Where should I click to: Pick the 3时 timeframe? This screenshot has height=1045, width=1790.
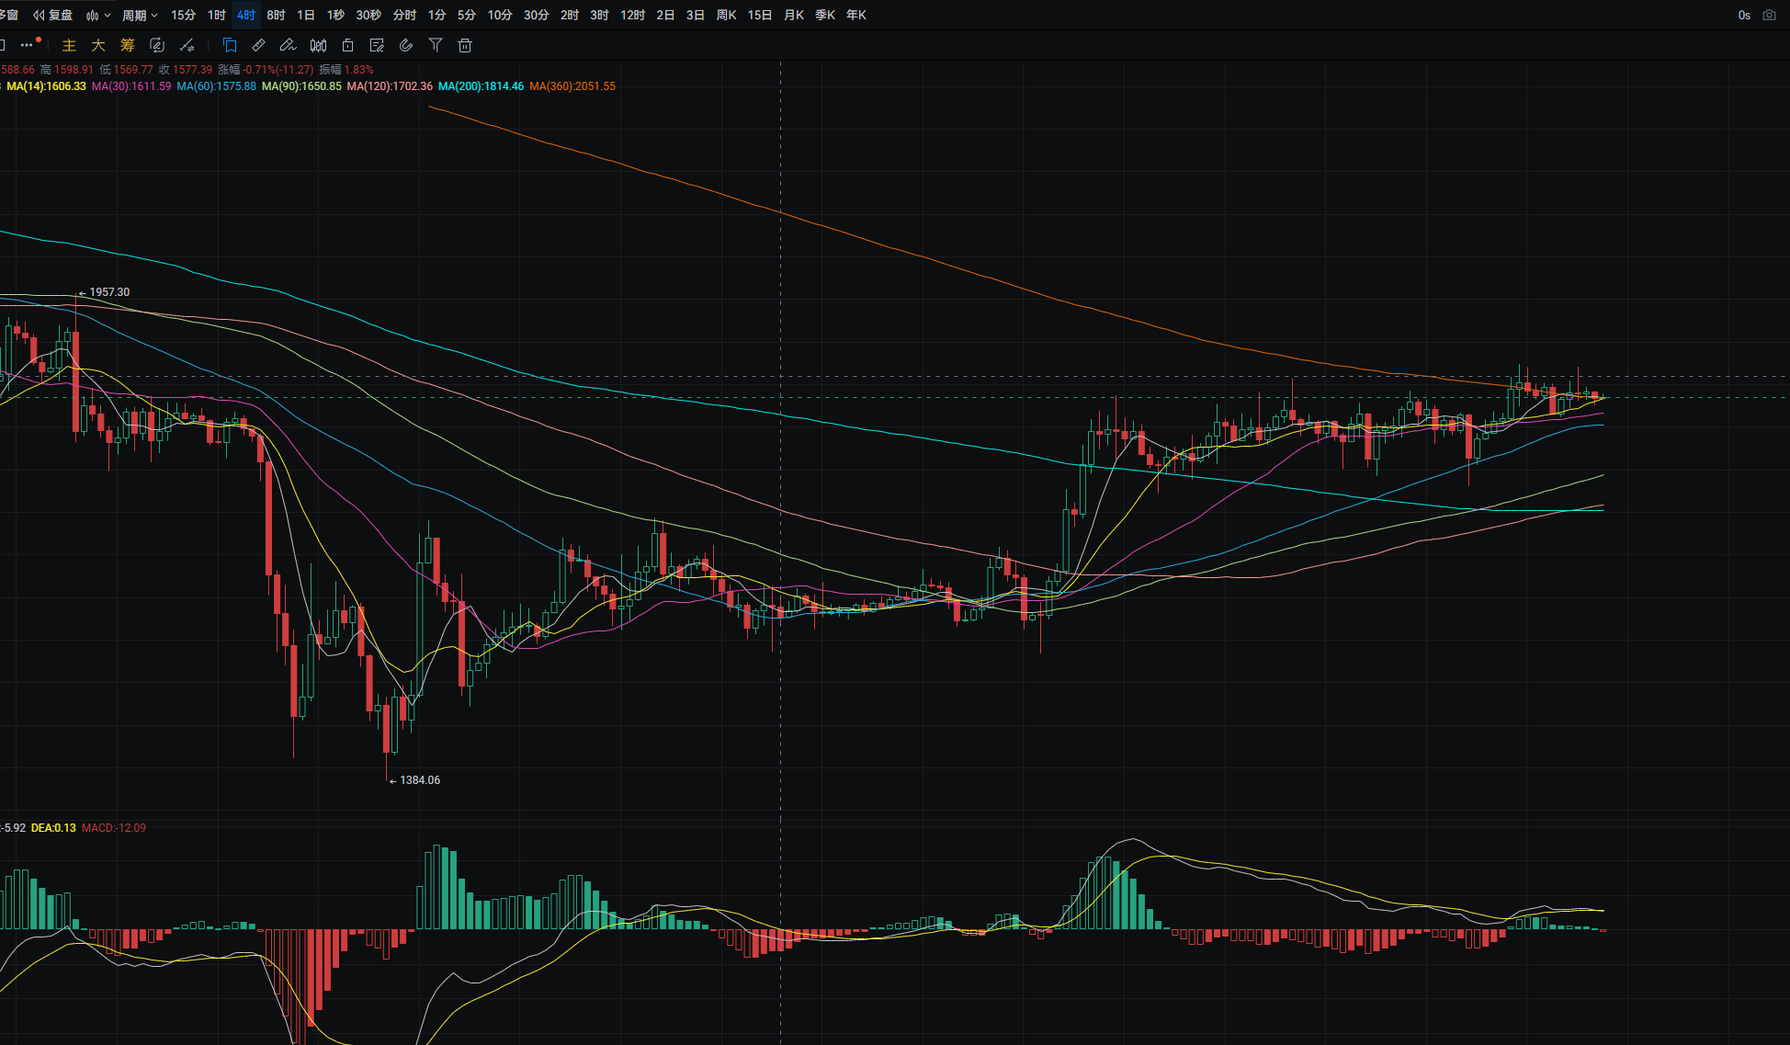tap(599, 15)
